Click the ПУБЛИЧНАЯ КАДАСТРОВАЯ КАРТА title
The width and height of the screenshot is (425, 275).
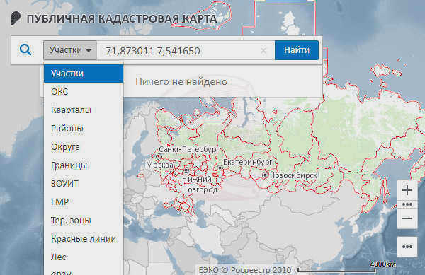[x=122, y=18]
